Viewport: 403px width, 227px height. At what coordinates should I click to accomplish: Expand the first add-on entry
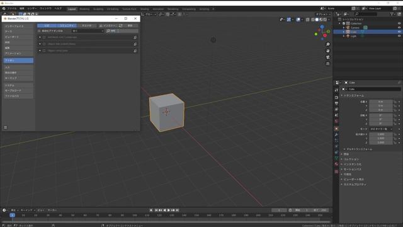(x=40, y=37)
